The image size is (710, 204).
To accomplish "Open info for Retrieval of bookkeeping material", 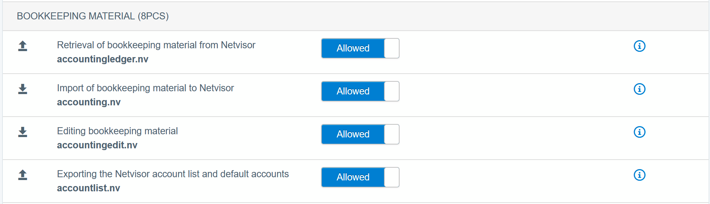I will click(639, 46).
